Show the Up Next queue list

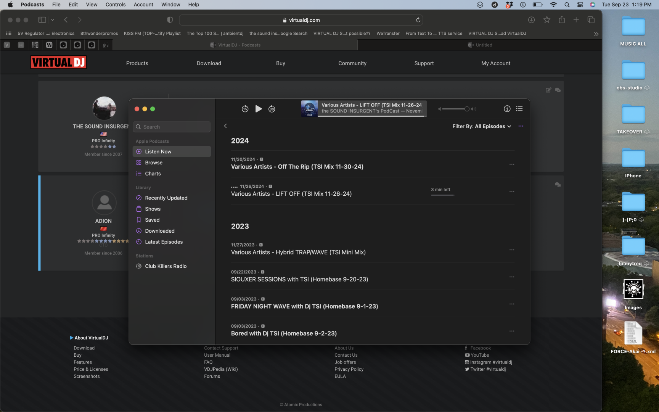pos(519,109)
